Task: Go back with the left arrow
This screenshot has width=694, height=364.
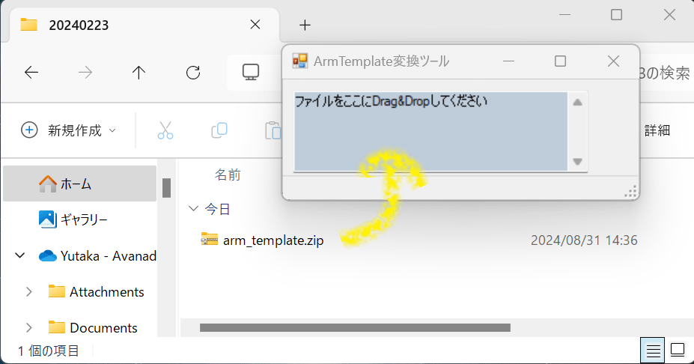Action: click(31, 72)
